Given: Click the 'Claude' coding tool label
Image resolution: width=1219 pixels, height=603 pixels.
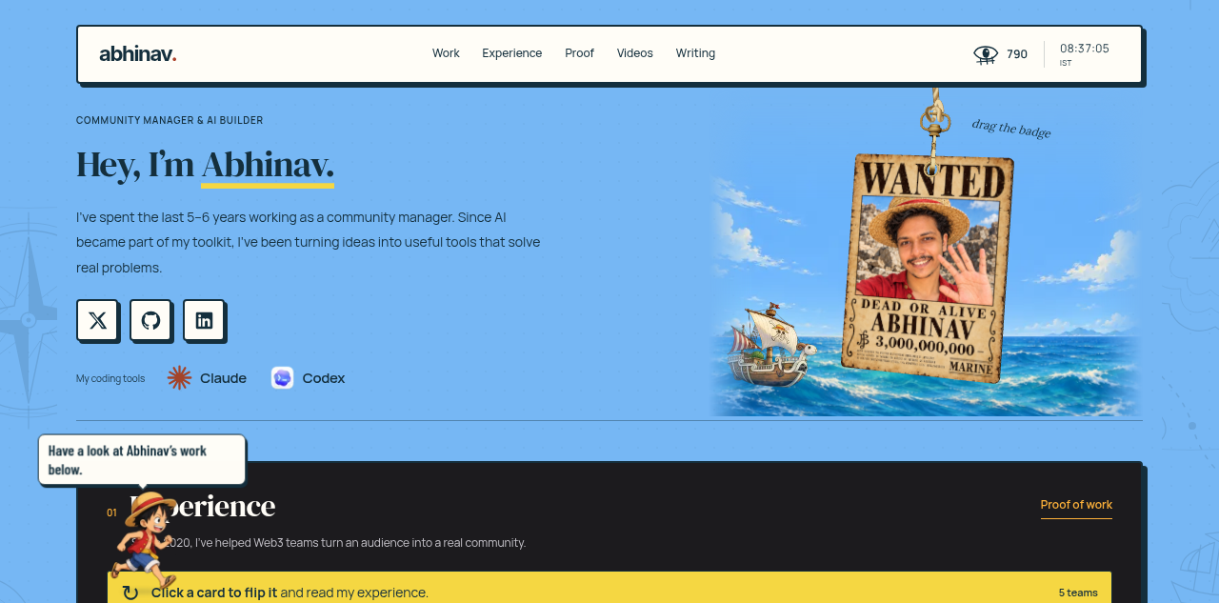Looking at the screenshot, I should 223,378.
